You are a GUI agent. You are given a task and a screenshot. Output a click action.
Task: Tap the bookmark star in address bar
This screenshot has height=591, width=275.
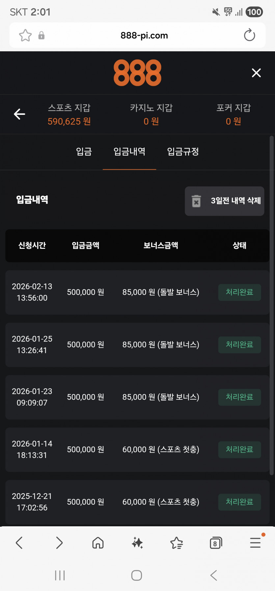point(25,35)
